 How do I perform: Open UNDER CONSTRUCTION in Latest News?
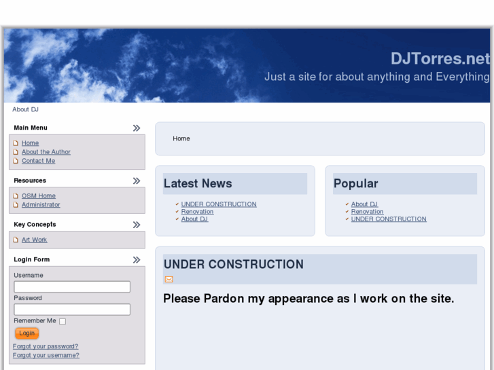(x=219, y=204)
